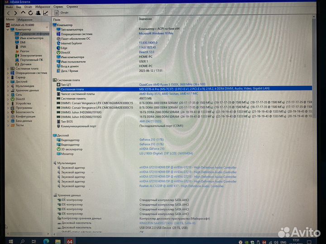Viewport: 326px width, 244px height.
Task: Open the Сервис menu
Action: [x=58, y=7]
